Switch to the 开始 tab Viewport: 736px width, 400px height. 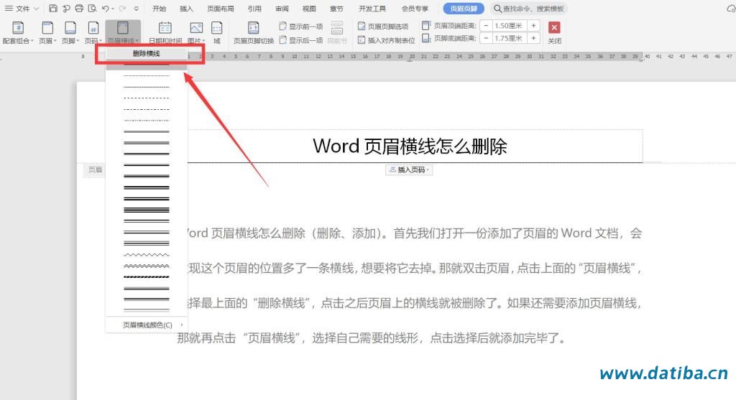pyautogui.click(x=160, y=9)
